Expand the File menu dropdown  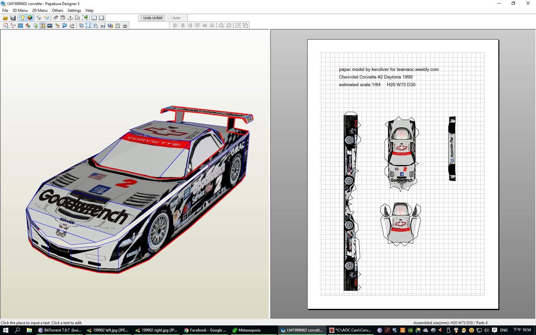tap(5, 10)
